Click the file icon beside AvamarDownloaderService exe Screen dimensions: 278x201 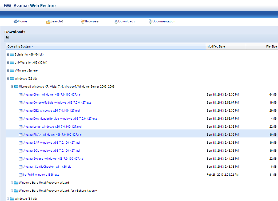pos(21,119)
